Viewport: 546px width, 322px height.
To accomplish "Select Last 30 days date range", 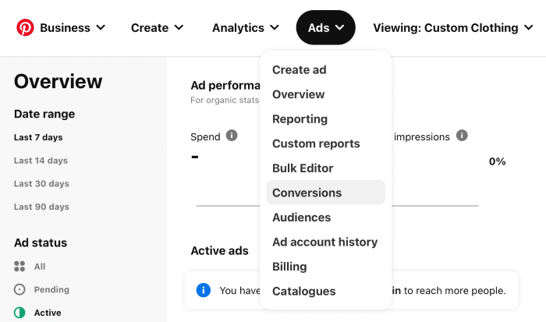I will (41, 183).
